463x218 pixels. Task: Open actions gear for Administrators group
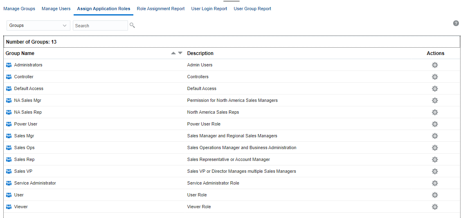tap(435, 65)
